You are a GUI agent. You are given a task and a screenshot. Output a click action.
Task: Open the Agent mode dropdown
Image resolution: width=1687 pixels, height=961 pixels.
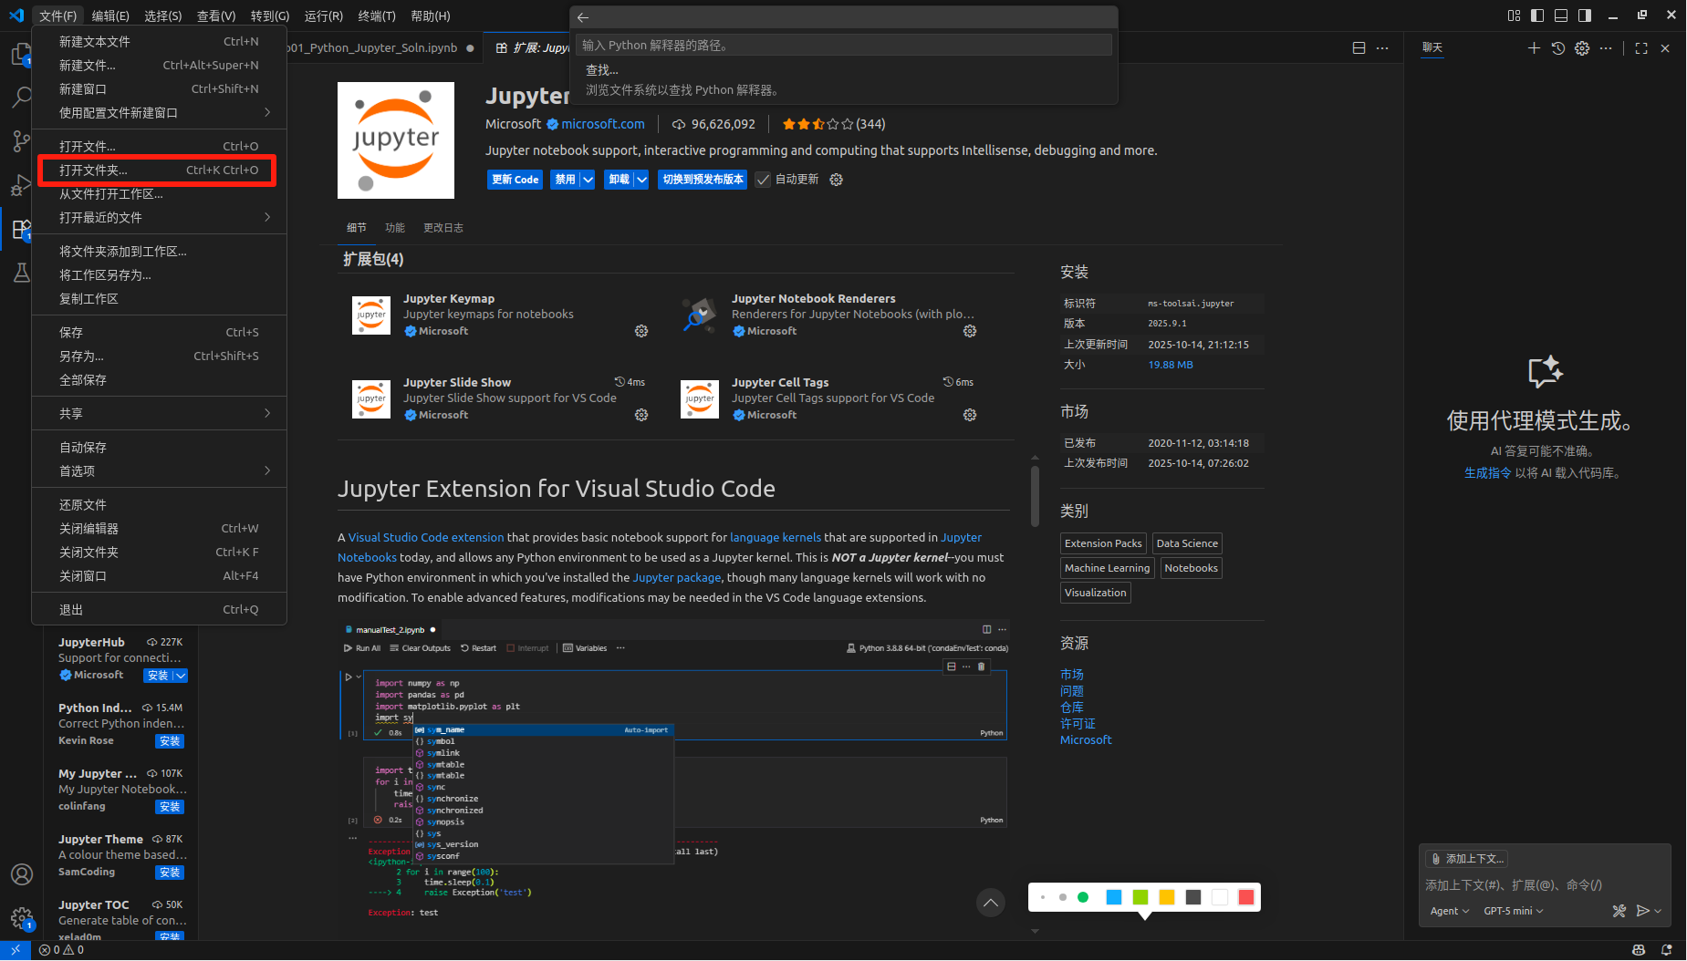coord(1449,911)
